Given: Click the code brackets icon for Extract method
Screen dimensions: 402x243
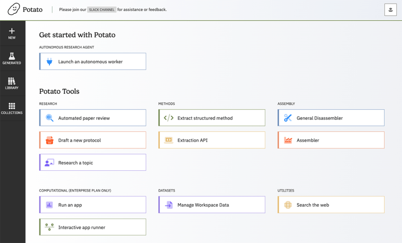Looking at the screenshot, I should click(168, 118).
